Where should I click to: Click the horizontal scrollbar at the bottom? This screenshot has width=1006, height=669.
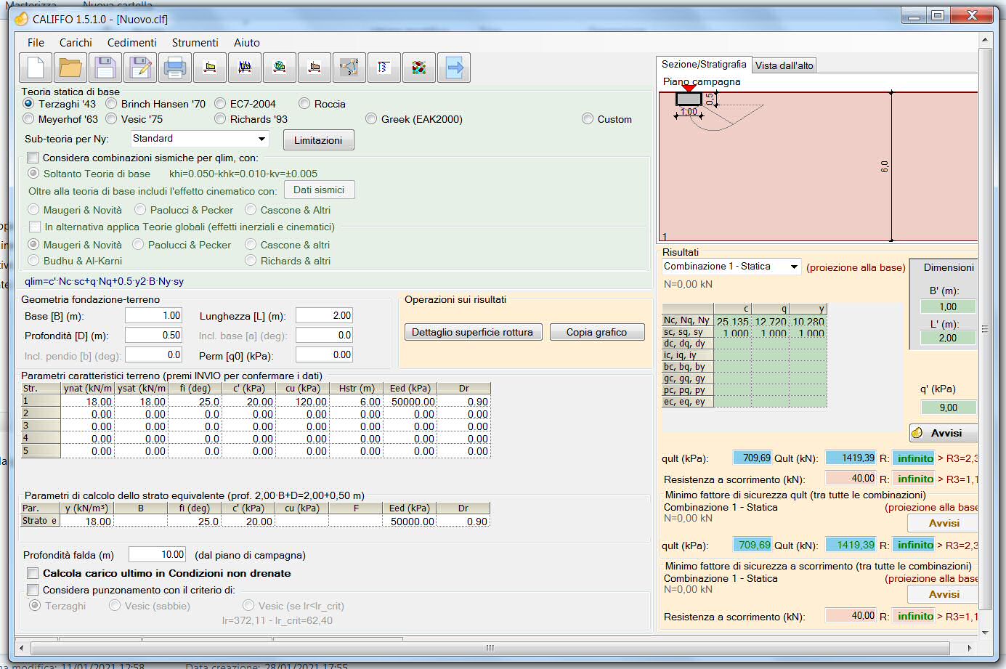click(x=489, y=647)
